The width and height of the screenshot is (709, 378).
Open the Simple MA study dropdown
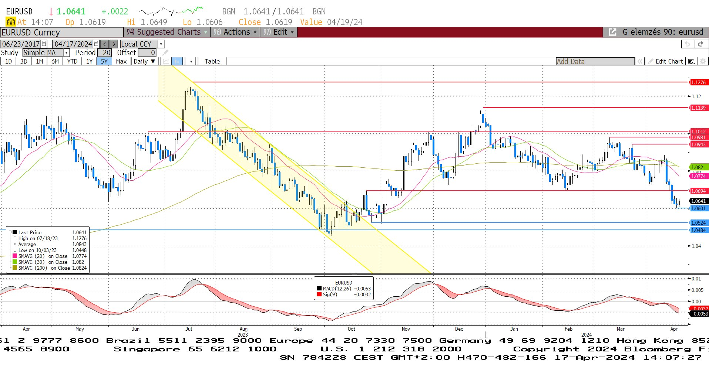coord(66,52)
